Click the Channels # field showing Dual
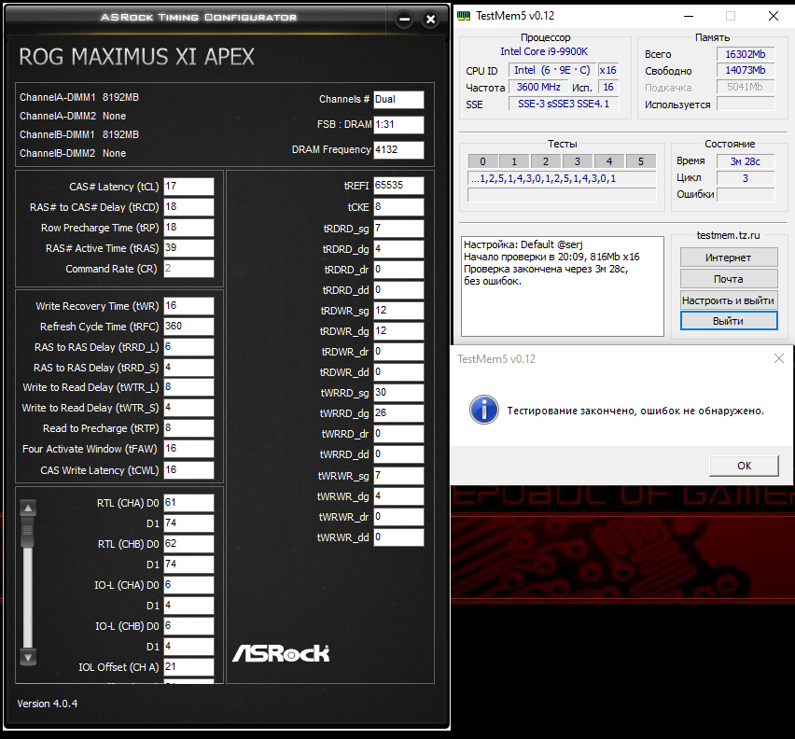The image size is (795, 739). (398, 100)
